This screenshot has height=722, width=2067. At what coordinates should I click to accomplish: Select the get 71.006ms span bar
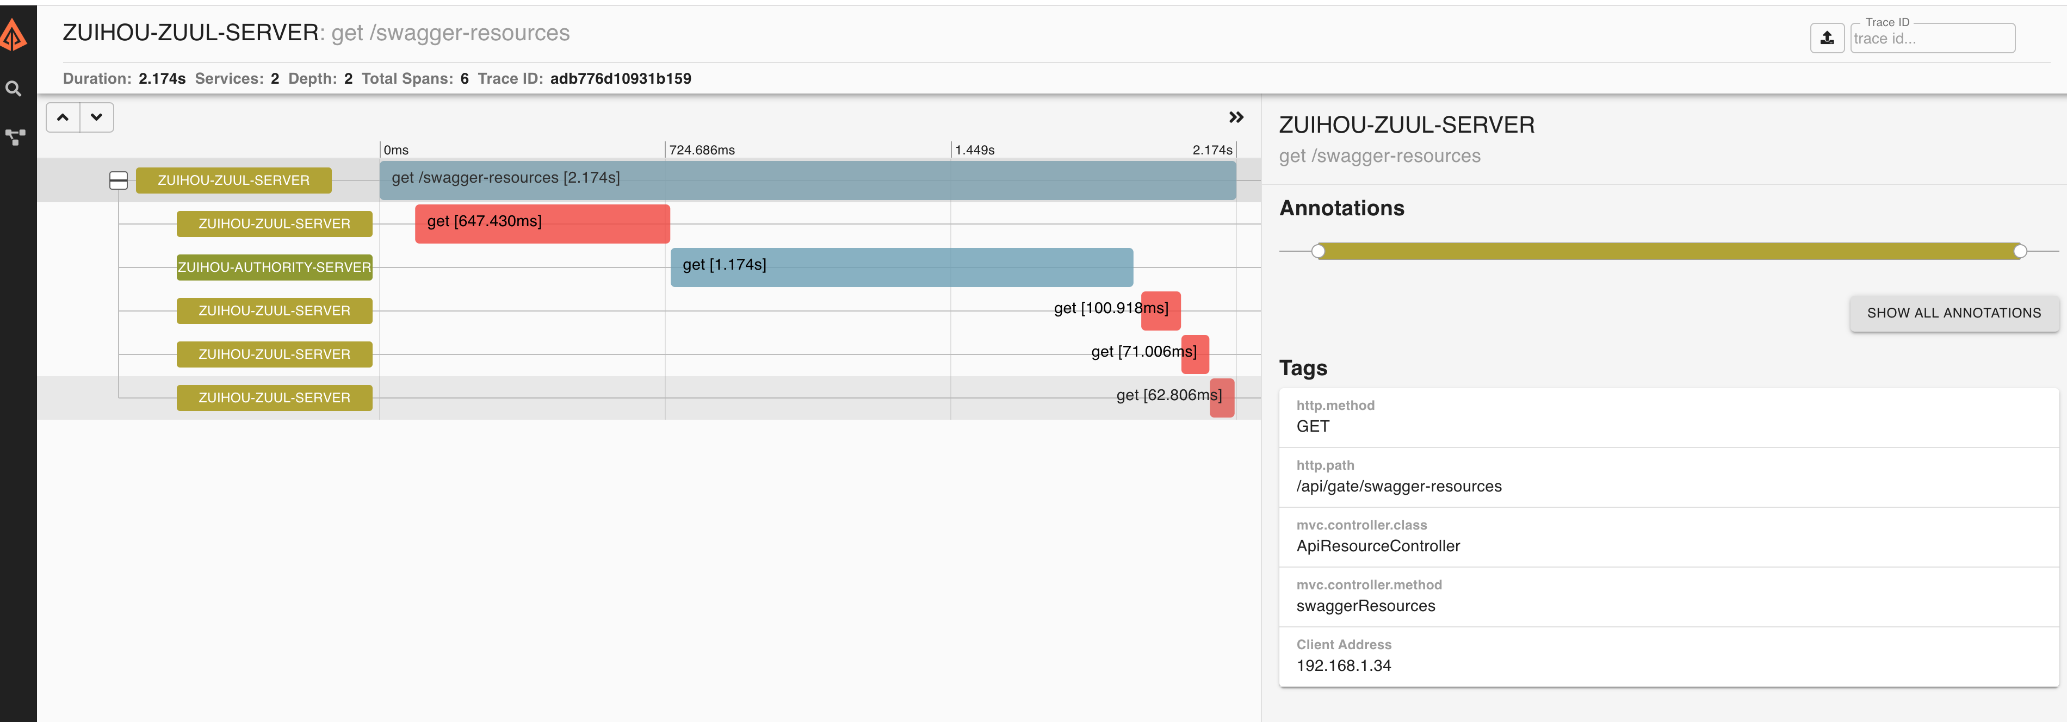pyautogui.click(x=1195, y=354)
